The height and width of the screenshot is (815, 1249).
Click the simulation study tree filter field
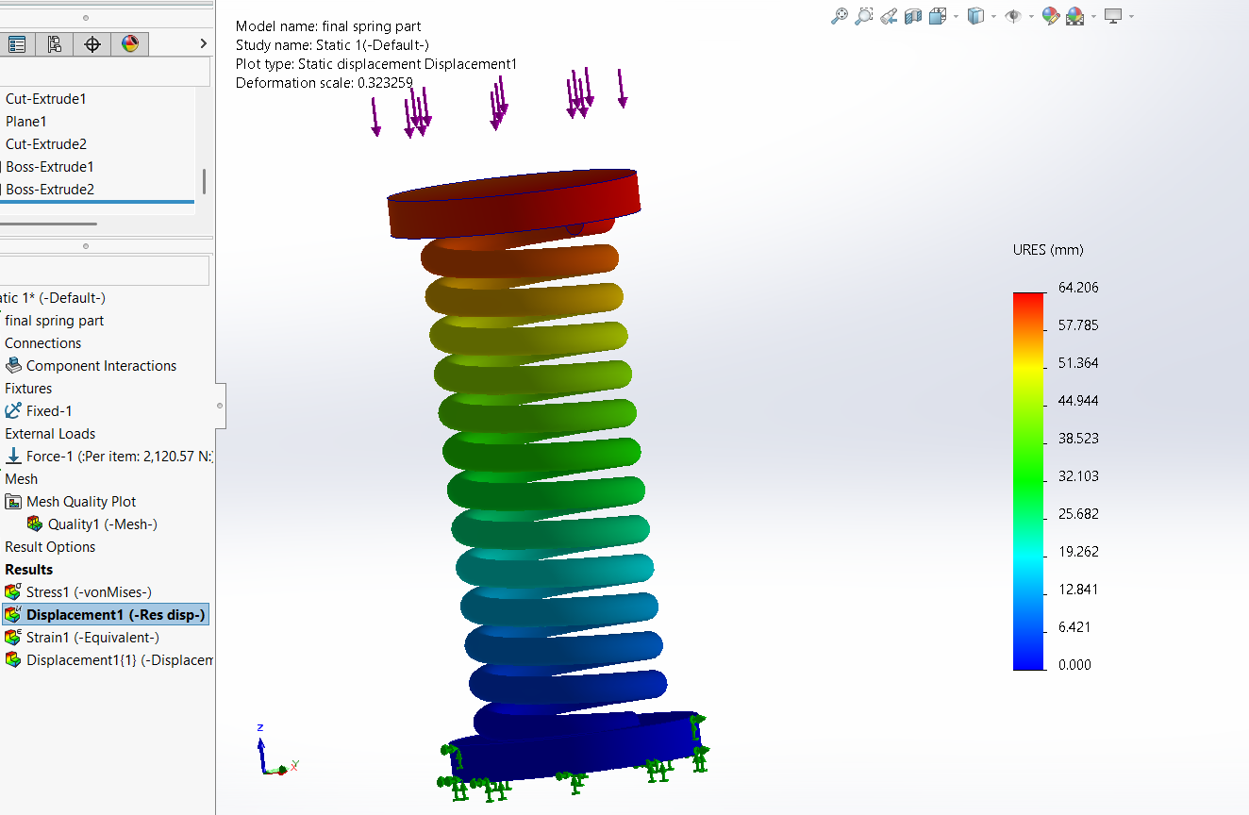(x=104, y=270)
